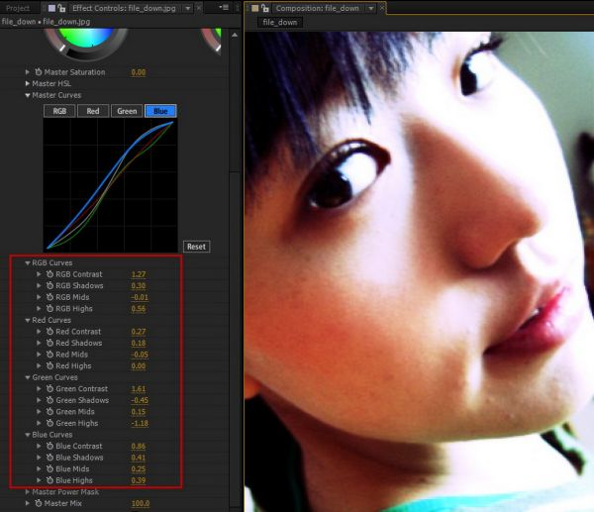The height and width of the screenshot is (512, 594).
Task: Switch to Red curve channel
Action: [x=93, y=111]
